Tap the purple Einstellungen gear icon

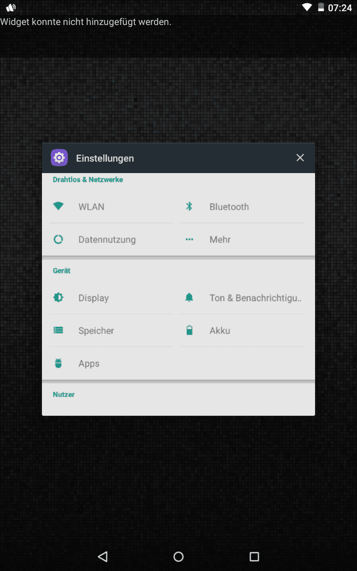point(59,158)
